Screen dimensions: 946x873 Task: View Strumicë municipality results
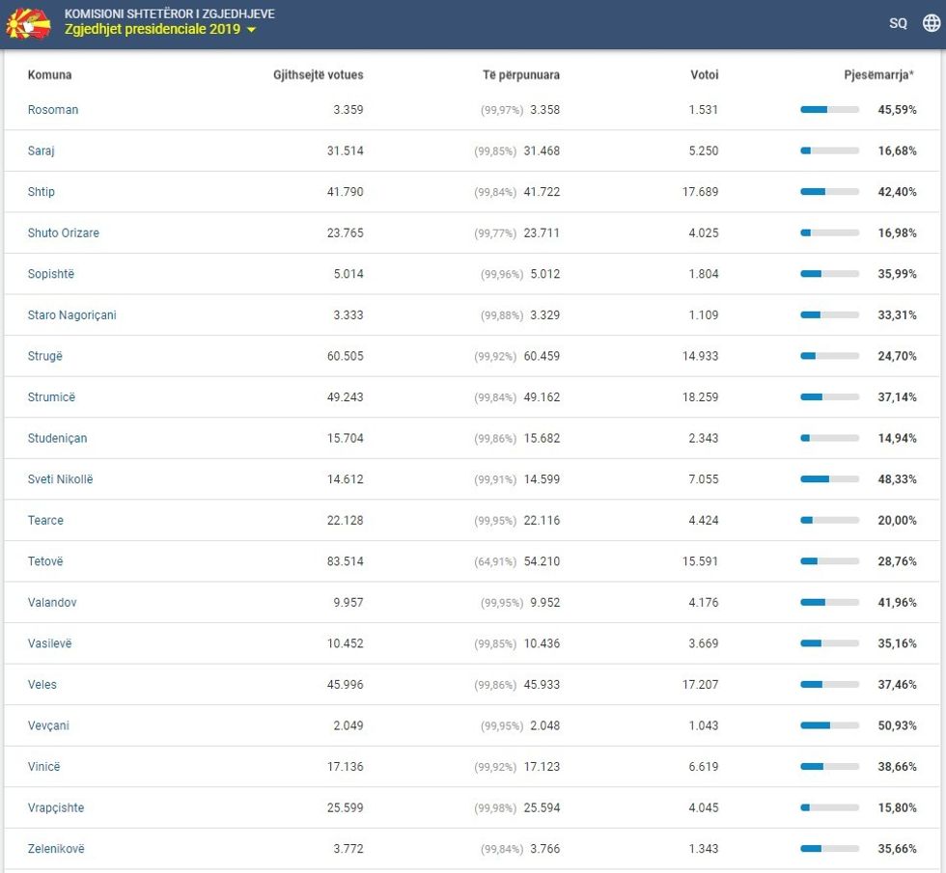coord(51,397)
